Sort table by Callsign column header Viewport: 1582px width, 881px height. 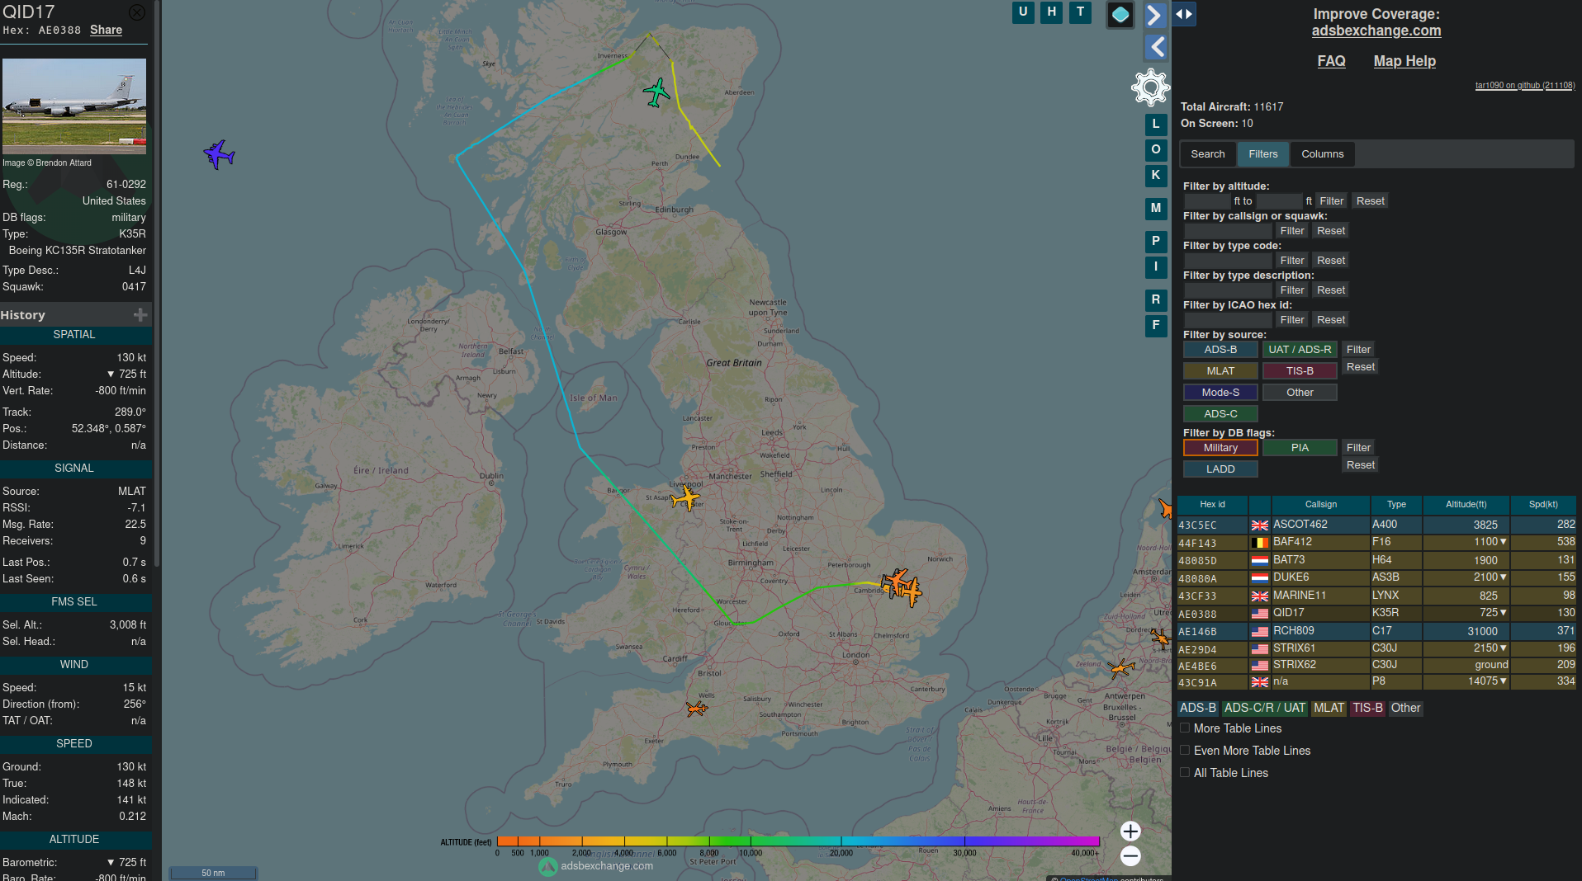(1321, 504)
